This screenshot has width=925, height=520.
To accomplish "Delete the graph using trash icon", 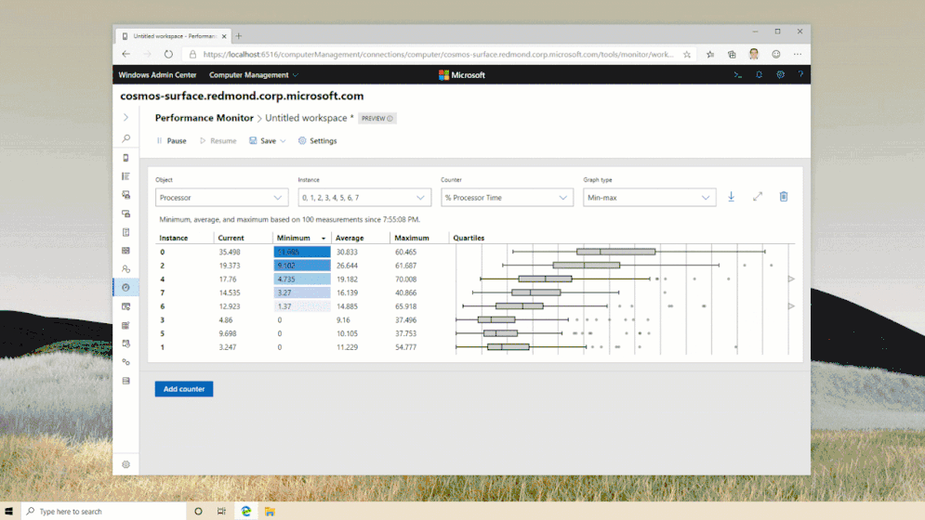I will click(784, 197).
